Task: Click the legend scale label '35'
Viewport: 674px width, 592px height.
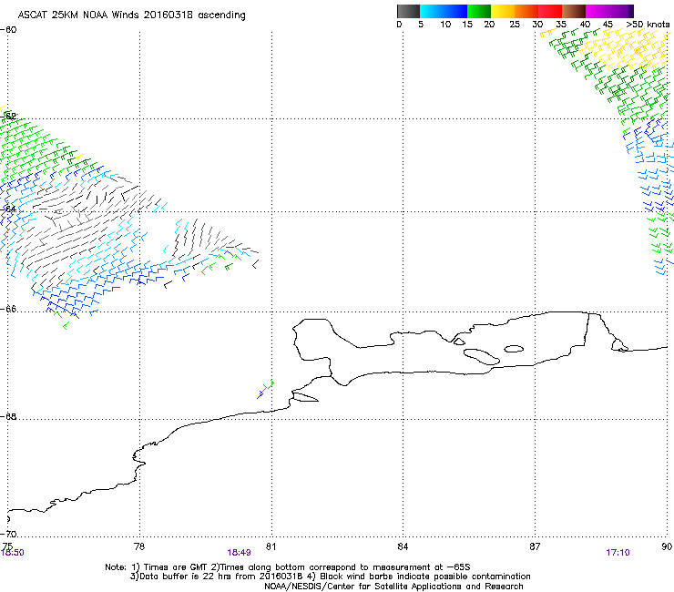Action: [x=561, y=25]
